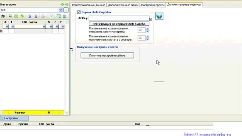Select the Дополнительные сервисы tab
Screen dimensions: 242x136
tap(184, 5)
